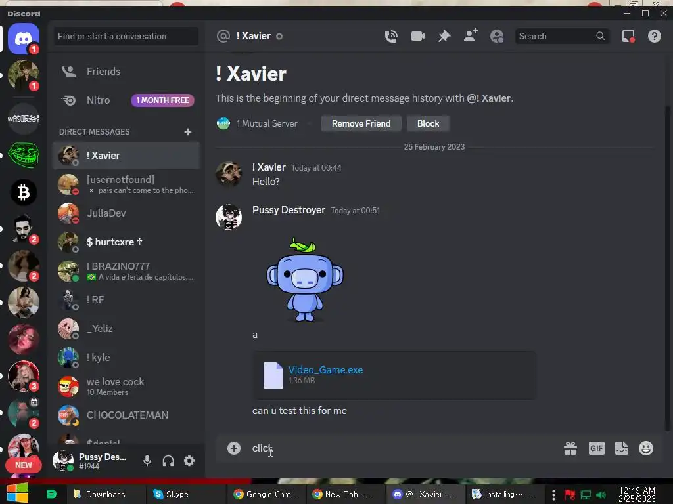Click the Block button
The width and height of the screenshot is (673, 504).
pos(428,123)
